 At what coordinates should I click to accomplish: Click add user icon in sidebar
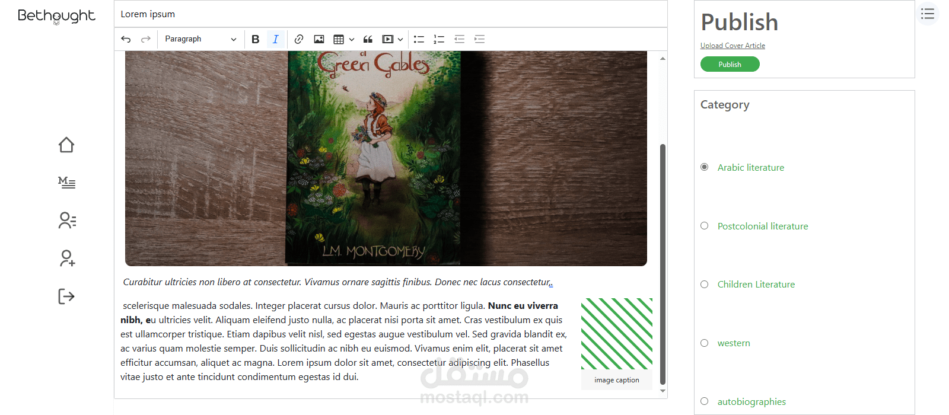(67, 258)
